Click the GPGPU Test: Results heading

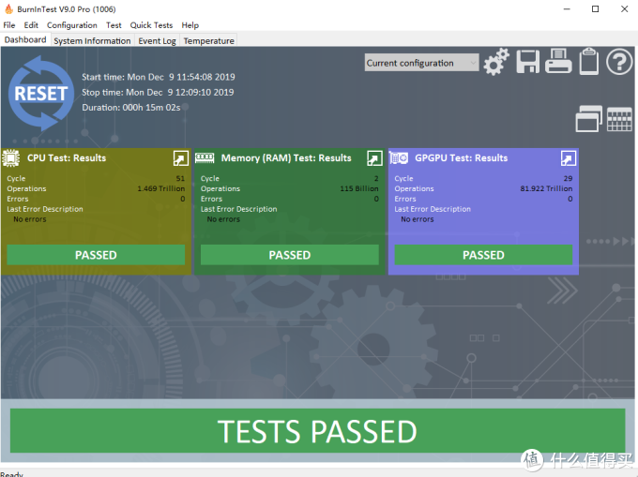pos(462,158)
